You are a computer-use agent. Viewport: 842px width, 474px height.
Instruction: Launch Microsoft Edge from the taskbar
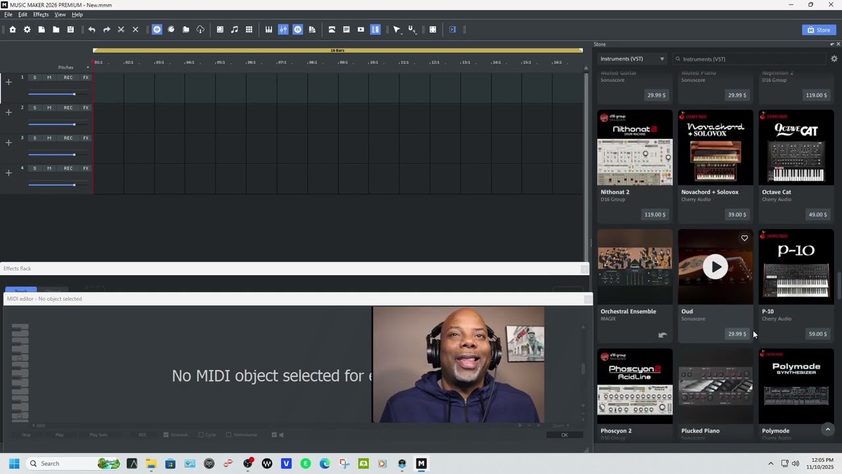325,463
